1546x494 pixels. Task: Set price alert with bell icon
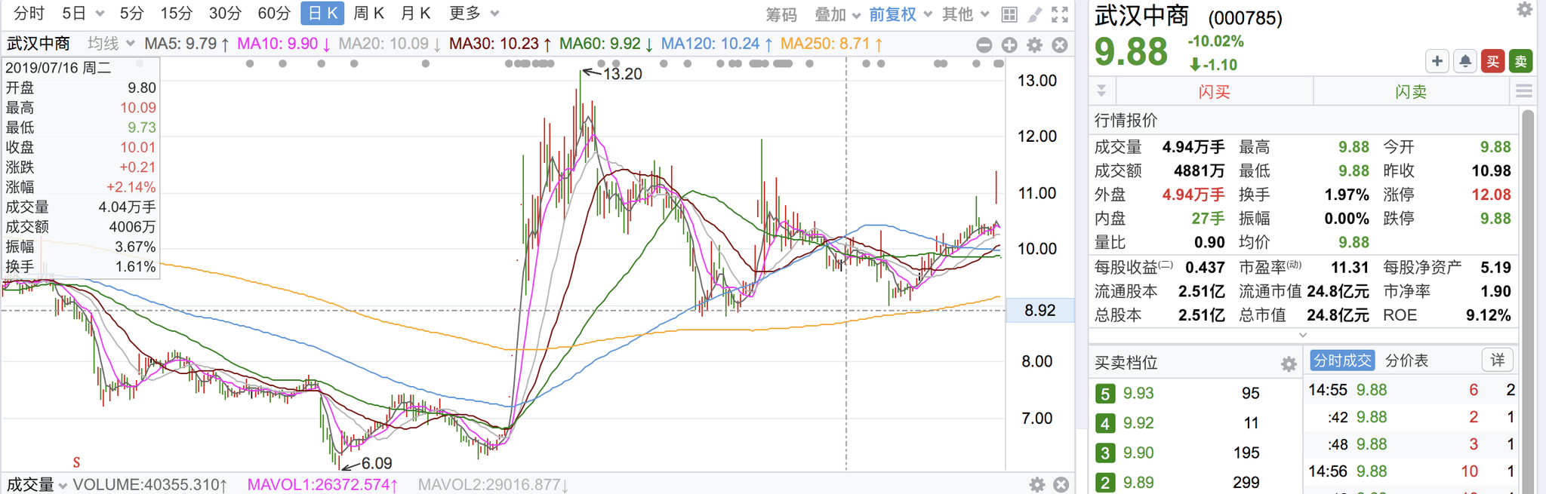[x=1465, y=61]
